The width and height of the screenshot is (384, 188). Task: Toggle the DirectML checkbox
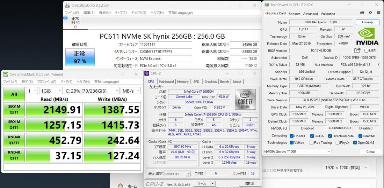point(360,136)
